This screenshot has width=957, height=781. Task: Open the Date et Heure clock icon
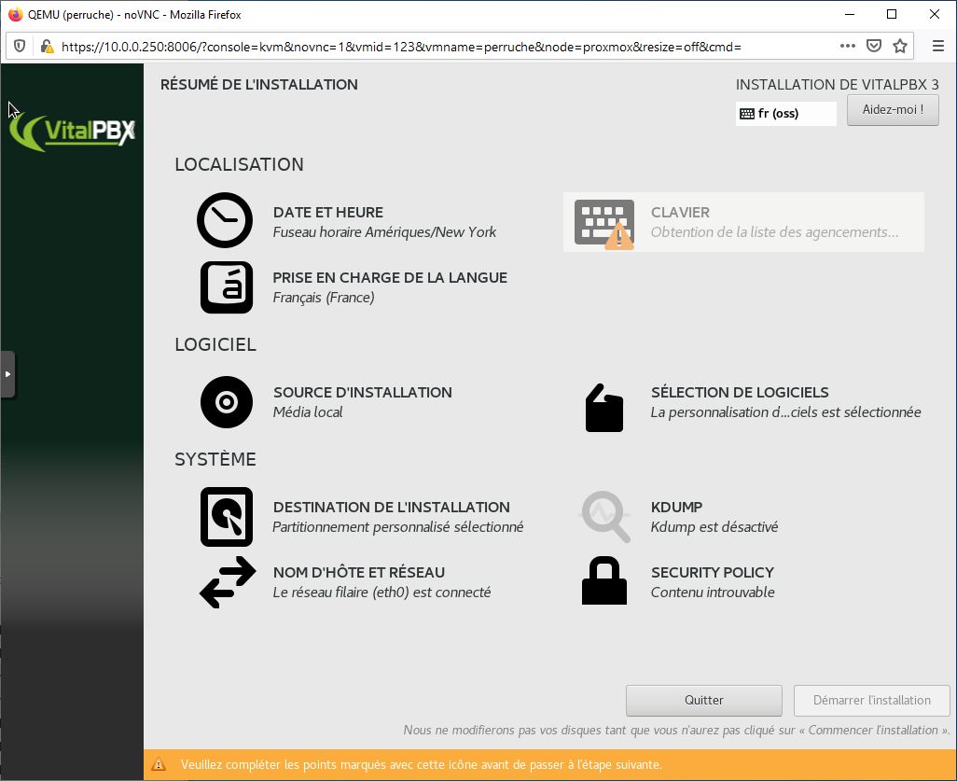click(225, 220)
